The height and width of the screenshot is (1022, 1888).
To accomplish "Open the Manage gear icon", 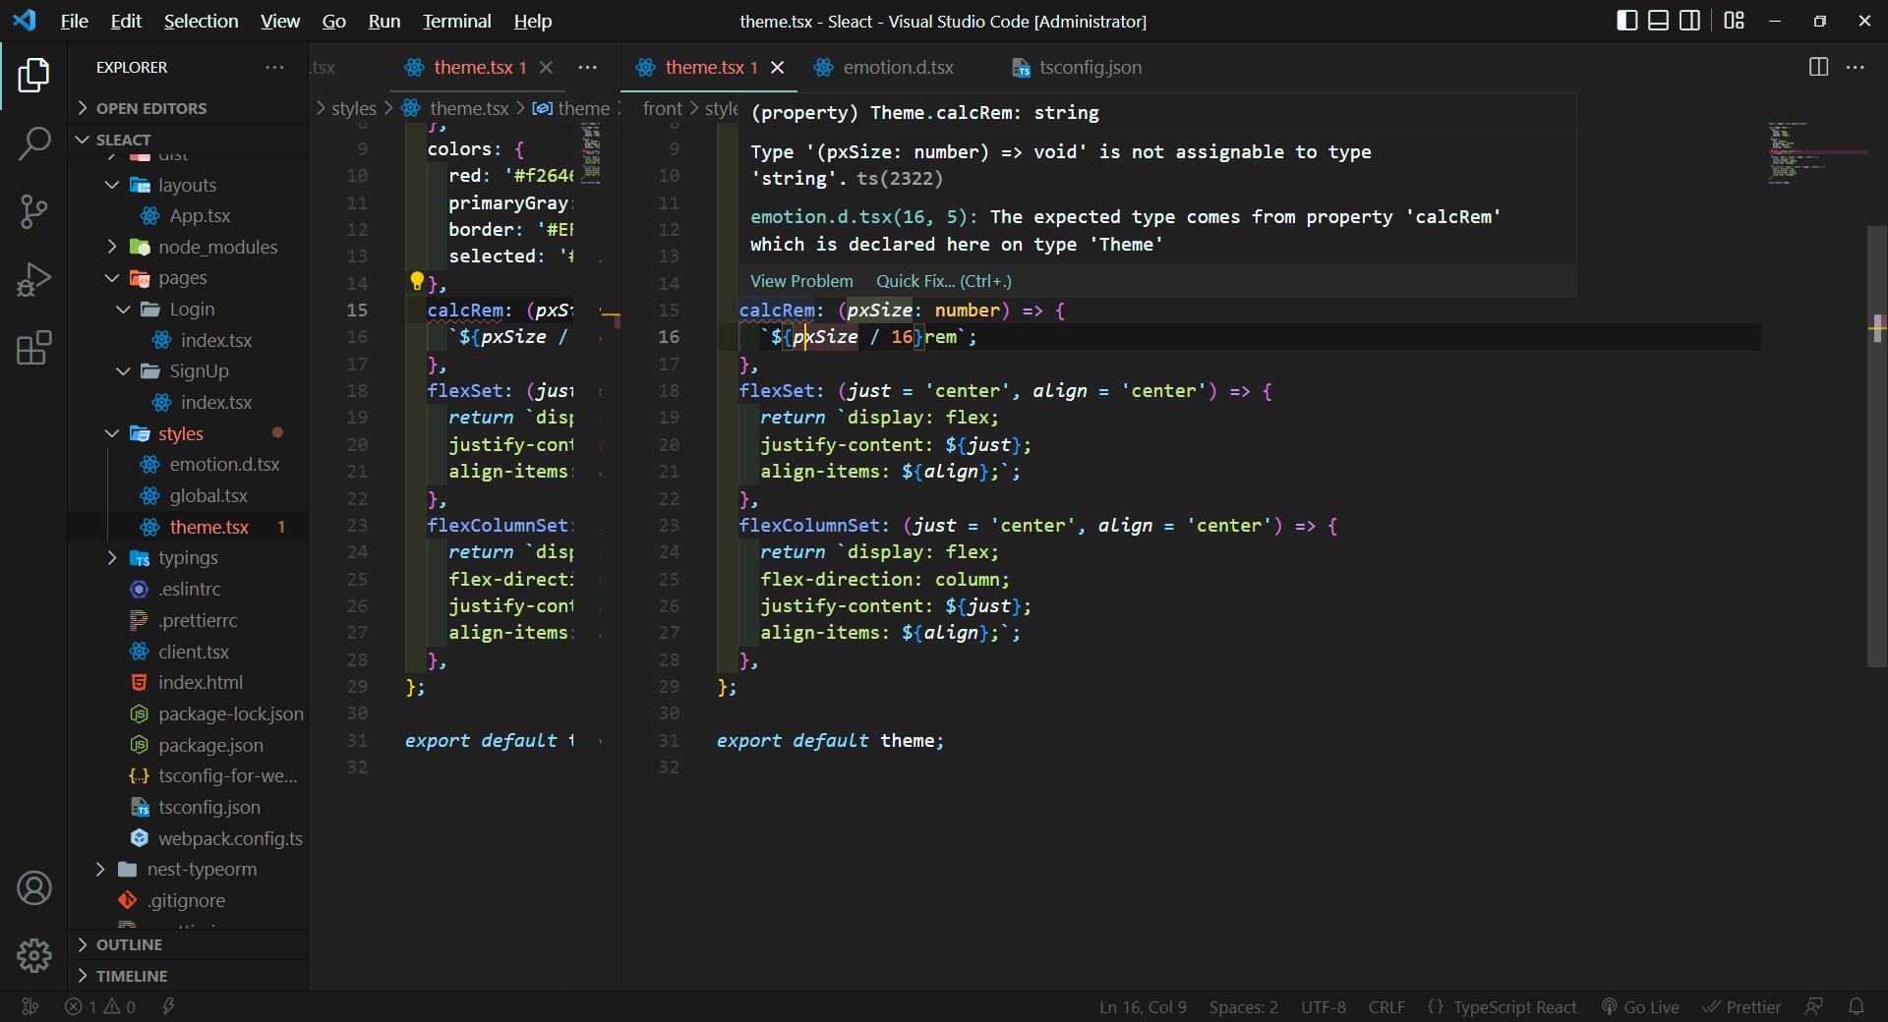I will coord(33,954).
